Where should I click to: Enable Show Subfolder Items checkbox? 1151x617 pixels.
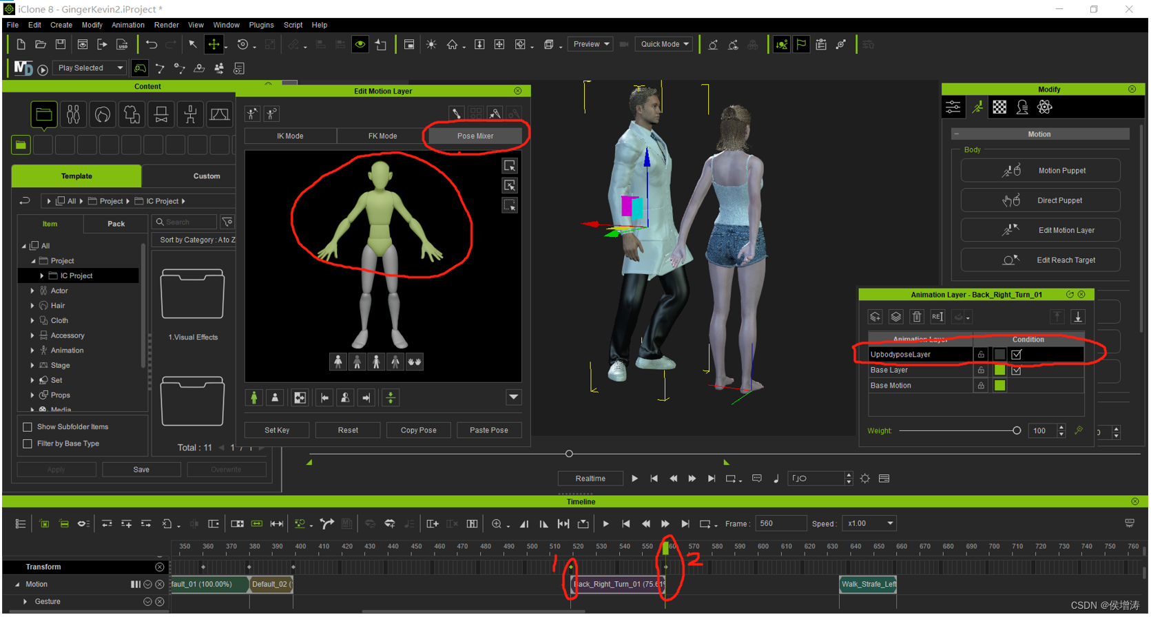tap(28, 427)
